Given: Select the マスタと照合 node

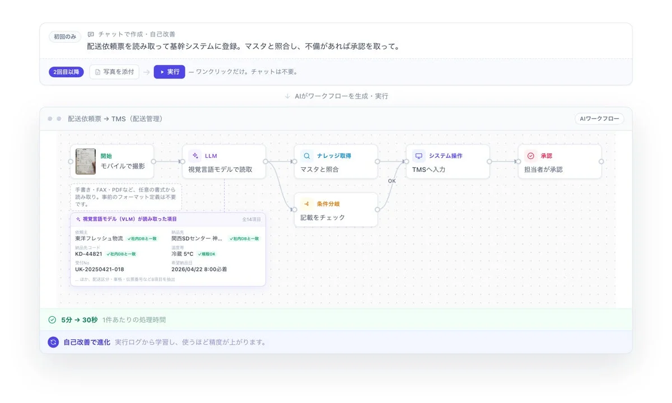Looking at the screenshot, I should tap(336, 162).
